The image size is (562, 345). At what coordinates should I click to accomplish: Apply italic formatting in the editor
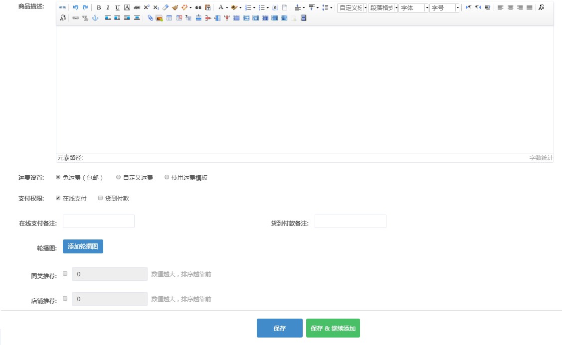108,7
